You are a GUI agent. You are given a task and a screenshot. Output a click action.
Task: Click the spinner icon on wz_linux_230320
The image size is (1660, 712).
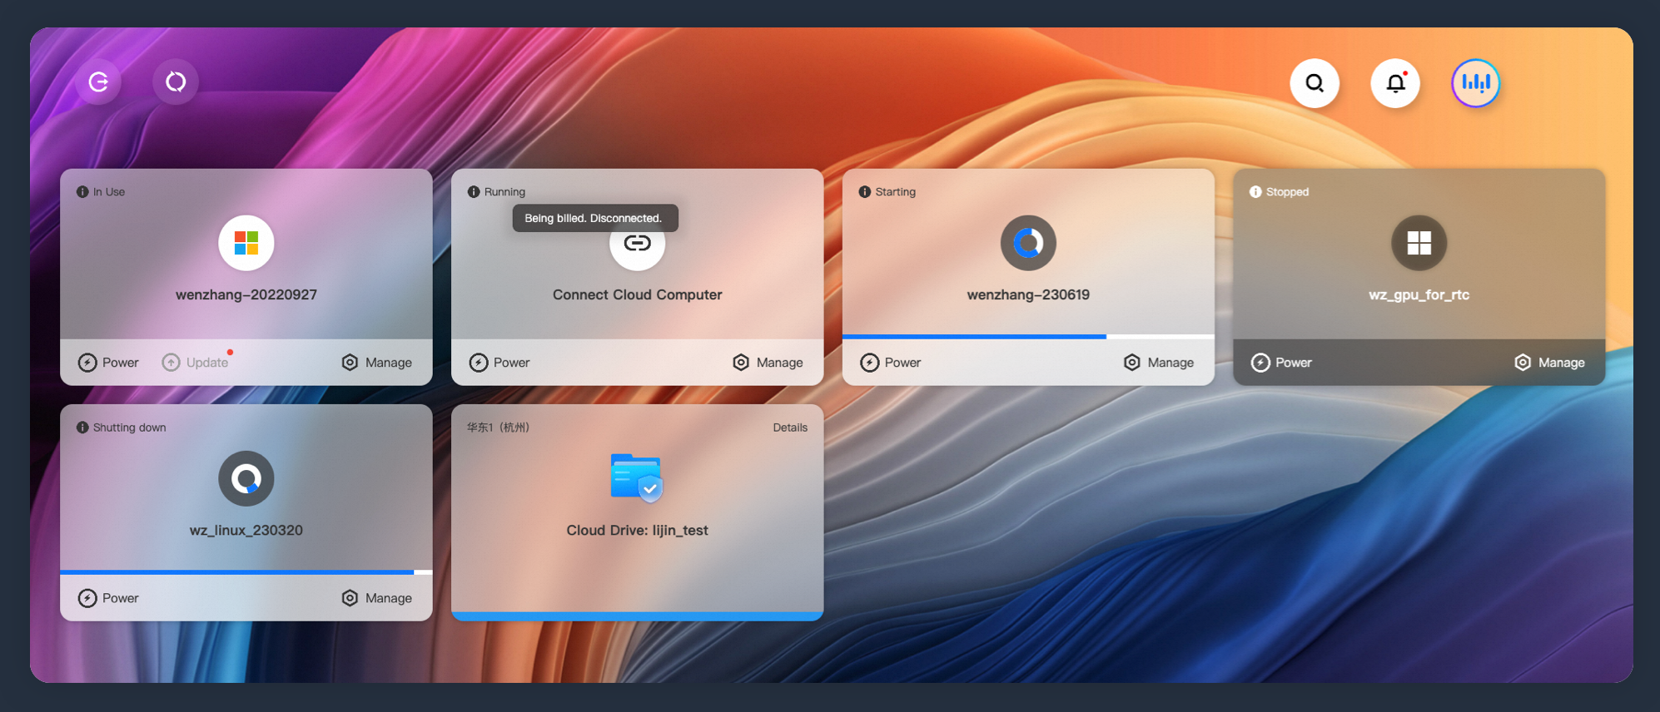coord(246,478)
